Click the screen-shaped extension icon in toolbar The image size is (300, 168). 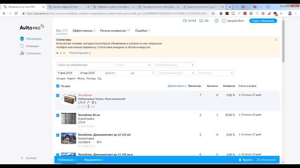tap(233, 14)
